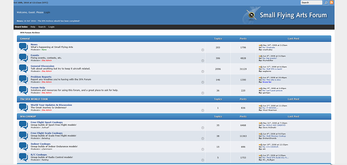Image resolution: width=347 pixels, height=165 pixels.
Task: Expand the round arrow in News row
Action: click(x=203, y=50)
